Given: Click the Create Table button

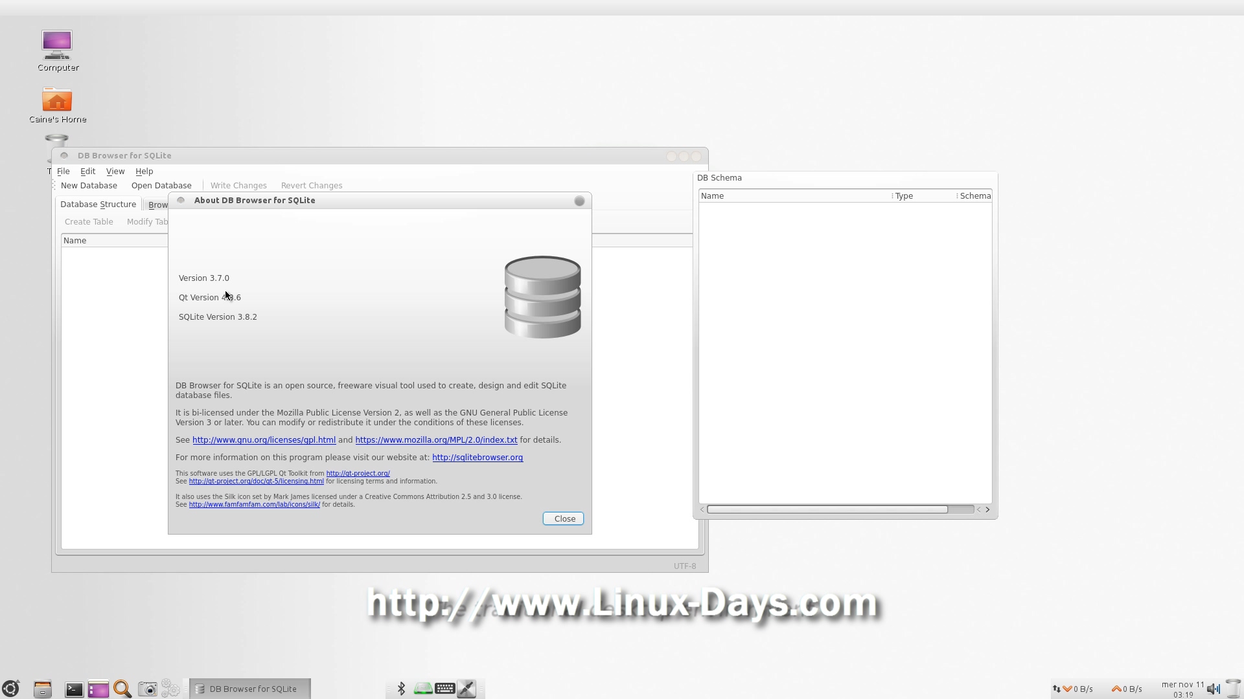Looking at the screenshot, I should pyautogui.click(x=89, y=222).
